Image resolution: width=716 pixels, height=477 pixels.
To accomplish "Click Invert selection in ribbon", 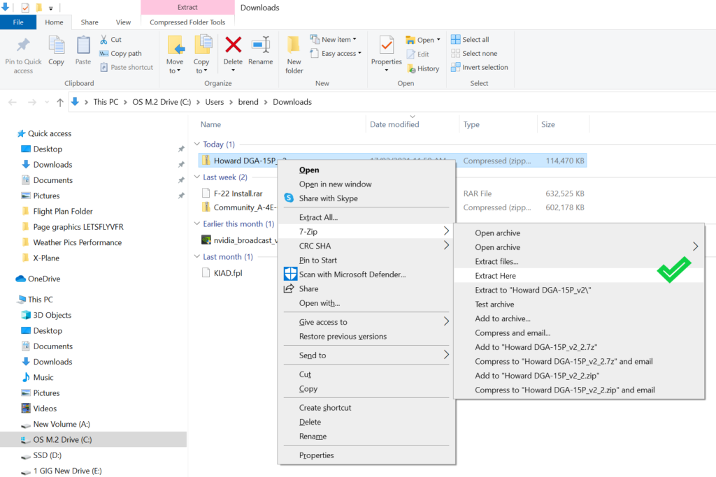I will coord(480,68).
